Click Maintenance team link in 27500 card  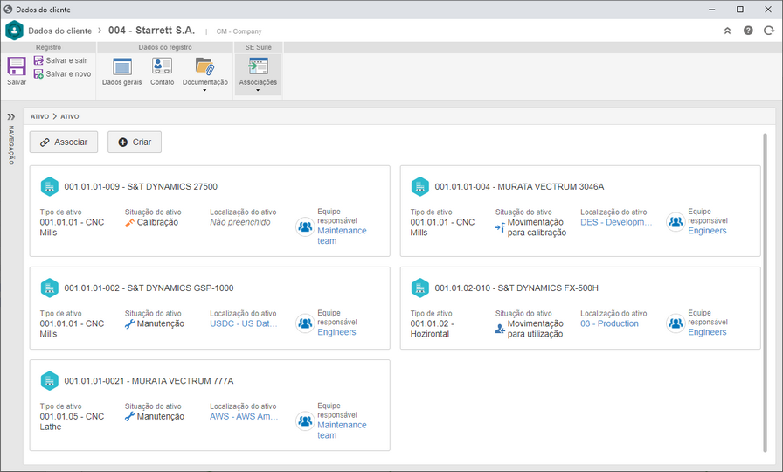pyautogui.click(x=342, y=236)
